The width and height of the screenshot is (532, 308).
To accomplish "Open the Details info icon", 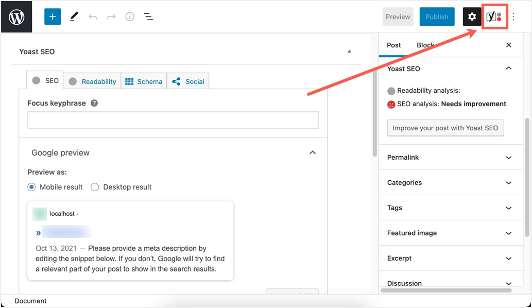I will 130,16.
